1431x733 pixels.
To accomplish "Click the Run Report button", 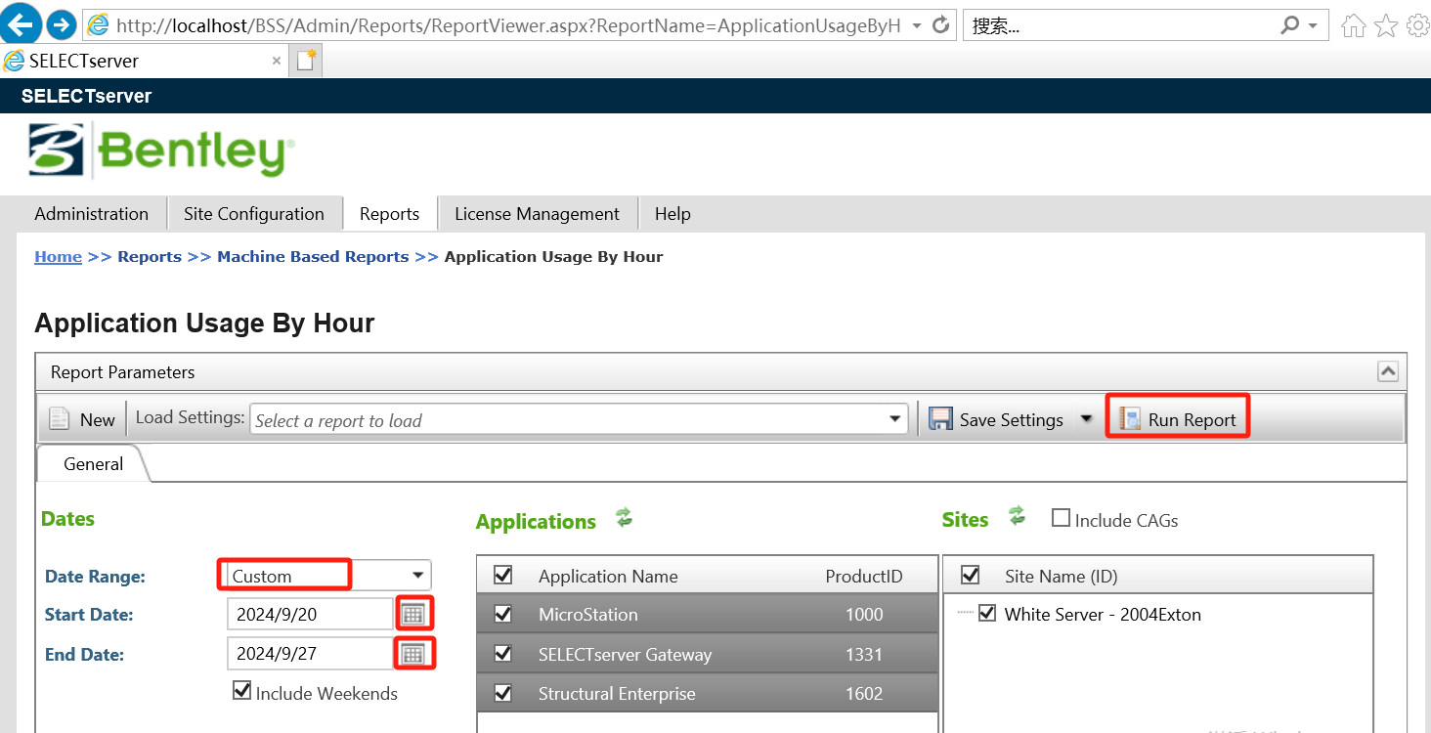I will 1179,419.
